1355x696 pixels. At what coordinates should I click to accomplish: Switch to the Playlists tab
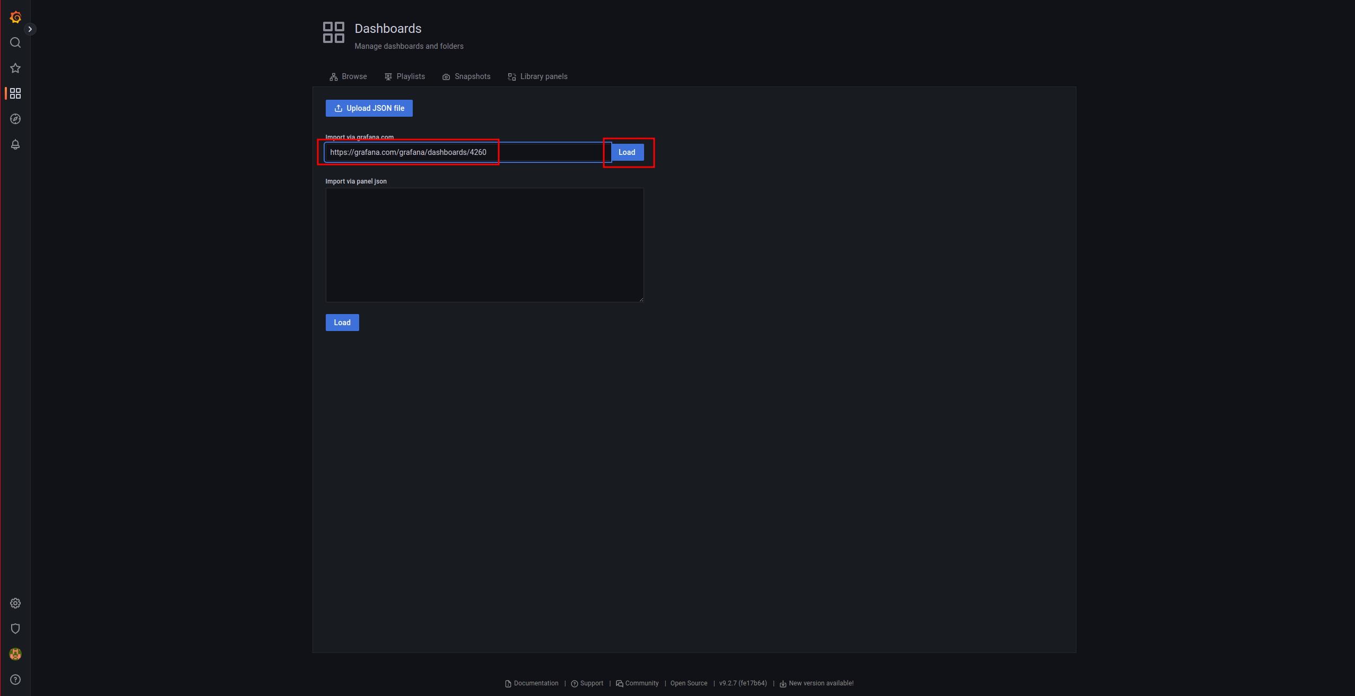[405, 76]
